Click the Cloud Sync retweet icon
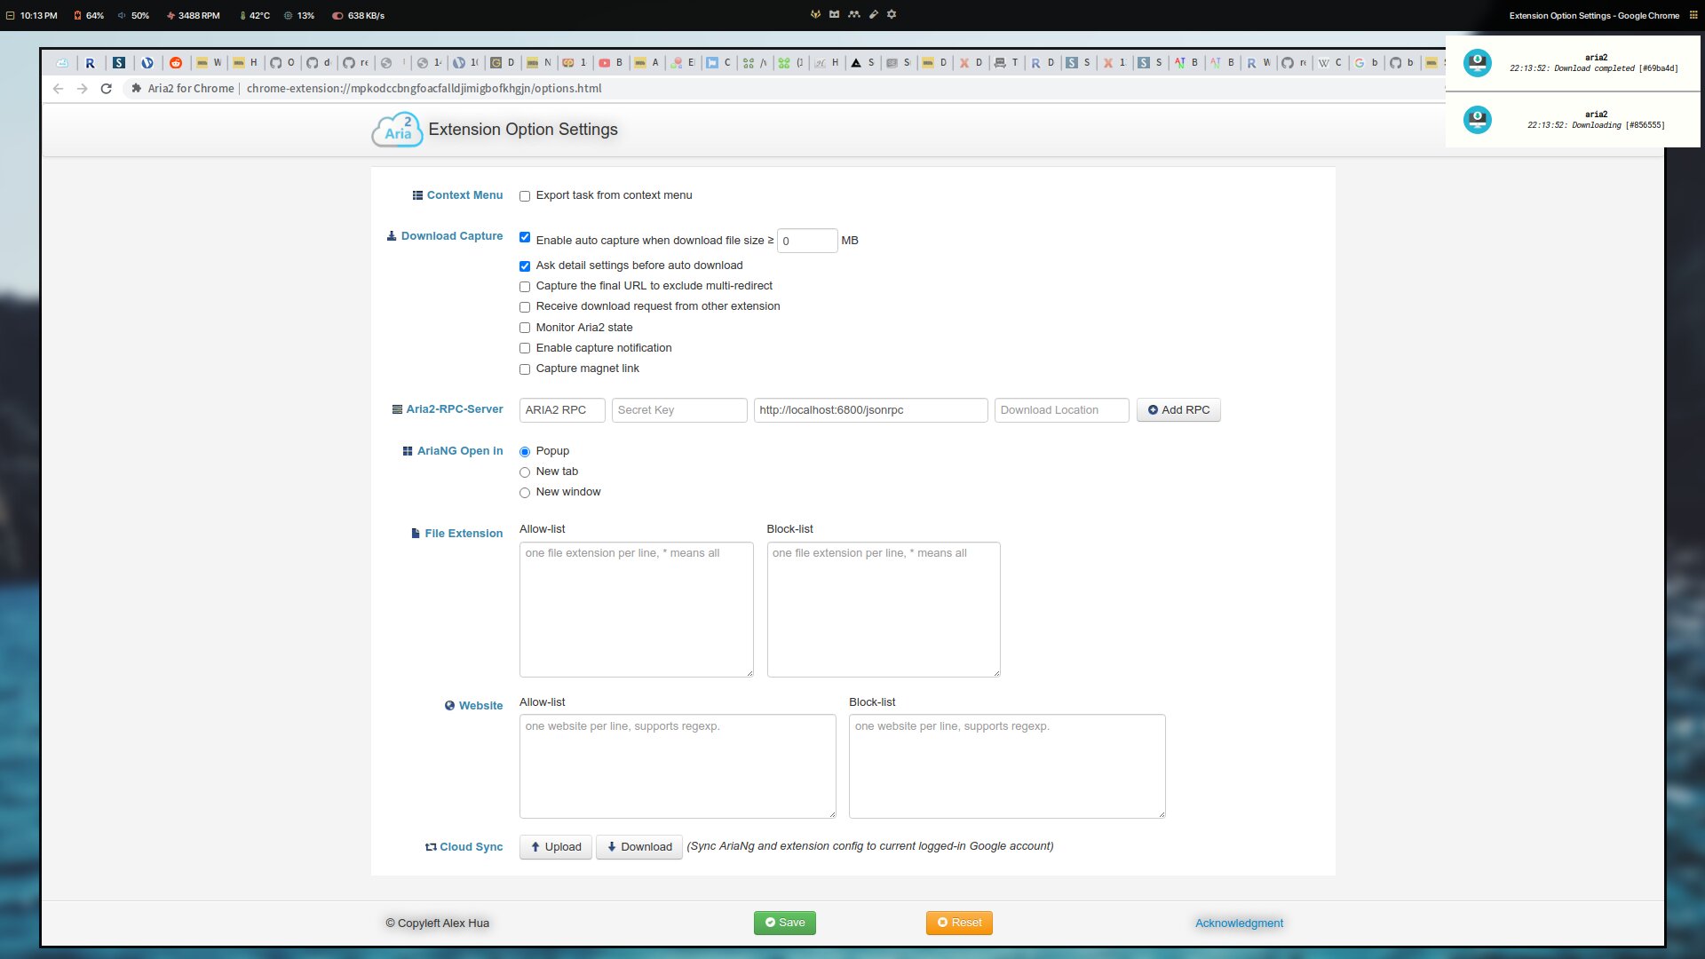Viewport: 1705px width, 959px height. [431, 847]
